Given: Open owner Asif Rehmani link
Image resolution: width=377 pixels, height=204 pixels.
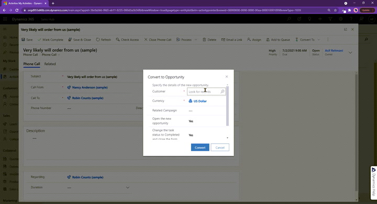Looking at the screenshot, I should [x=334, y=50].
